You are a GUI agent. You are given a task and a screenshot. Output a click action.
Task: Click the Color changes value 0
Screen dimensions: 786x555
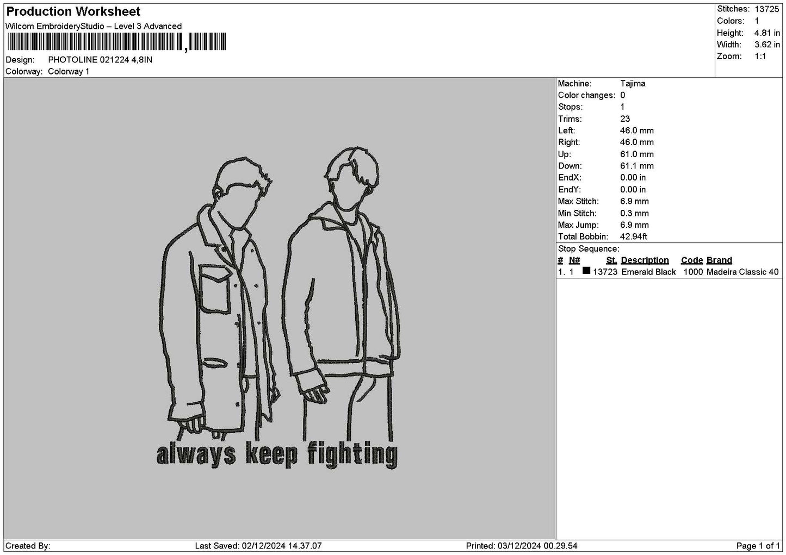623,96
